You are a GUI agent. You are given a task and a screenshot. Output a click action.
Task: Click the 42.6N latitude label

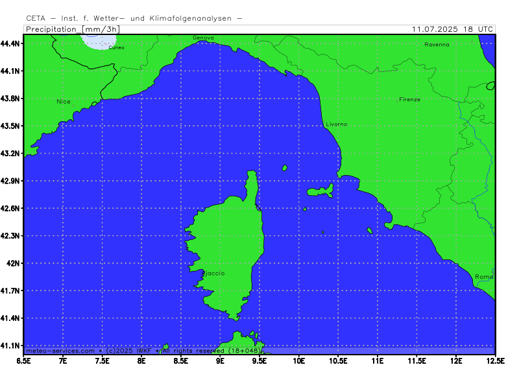point(11,208)
